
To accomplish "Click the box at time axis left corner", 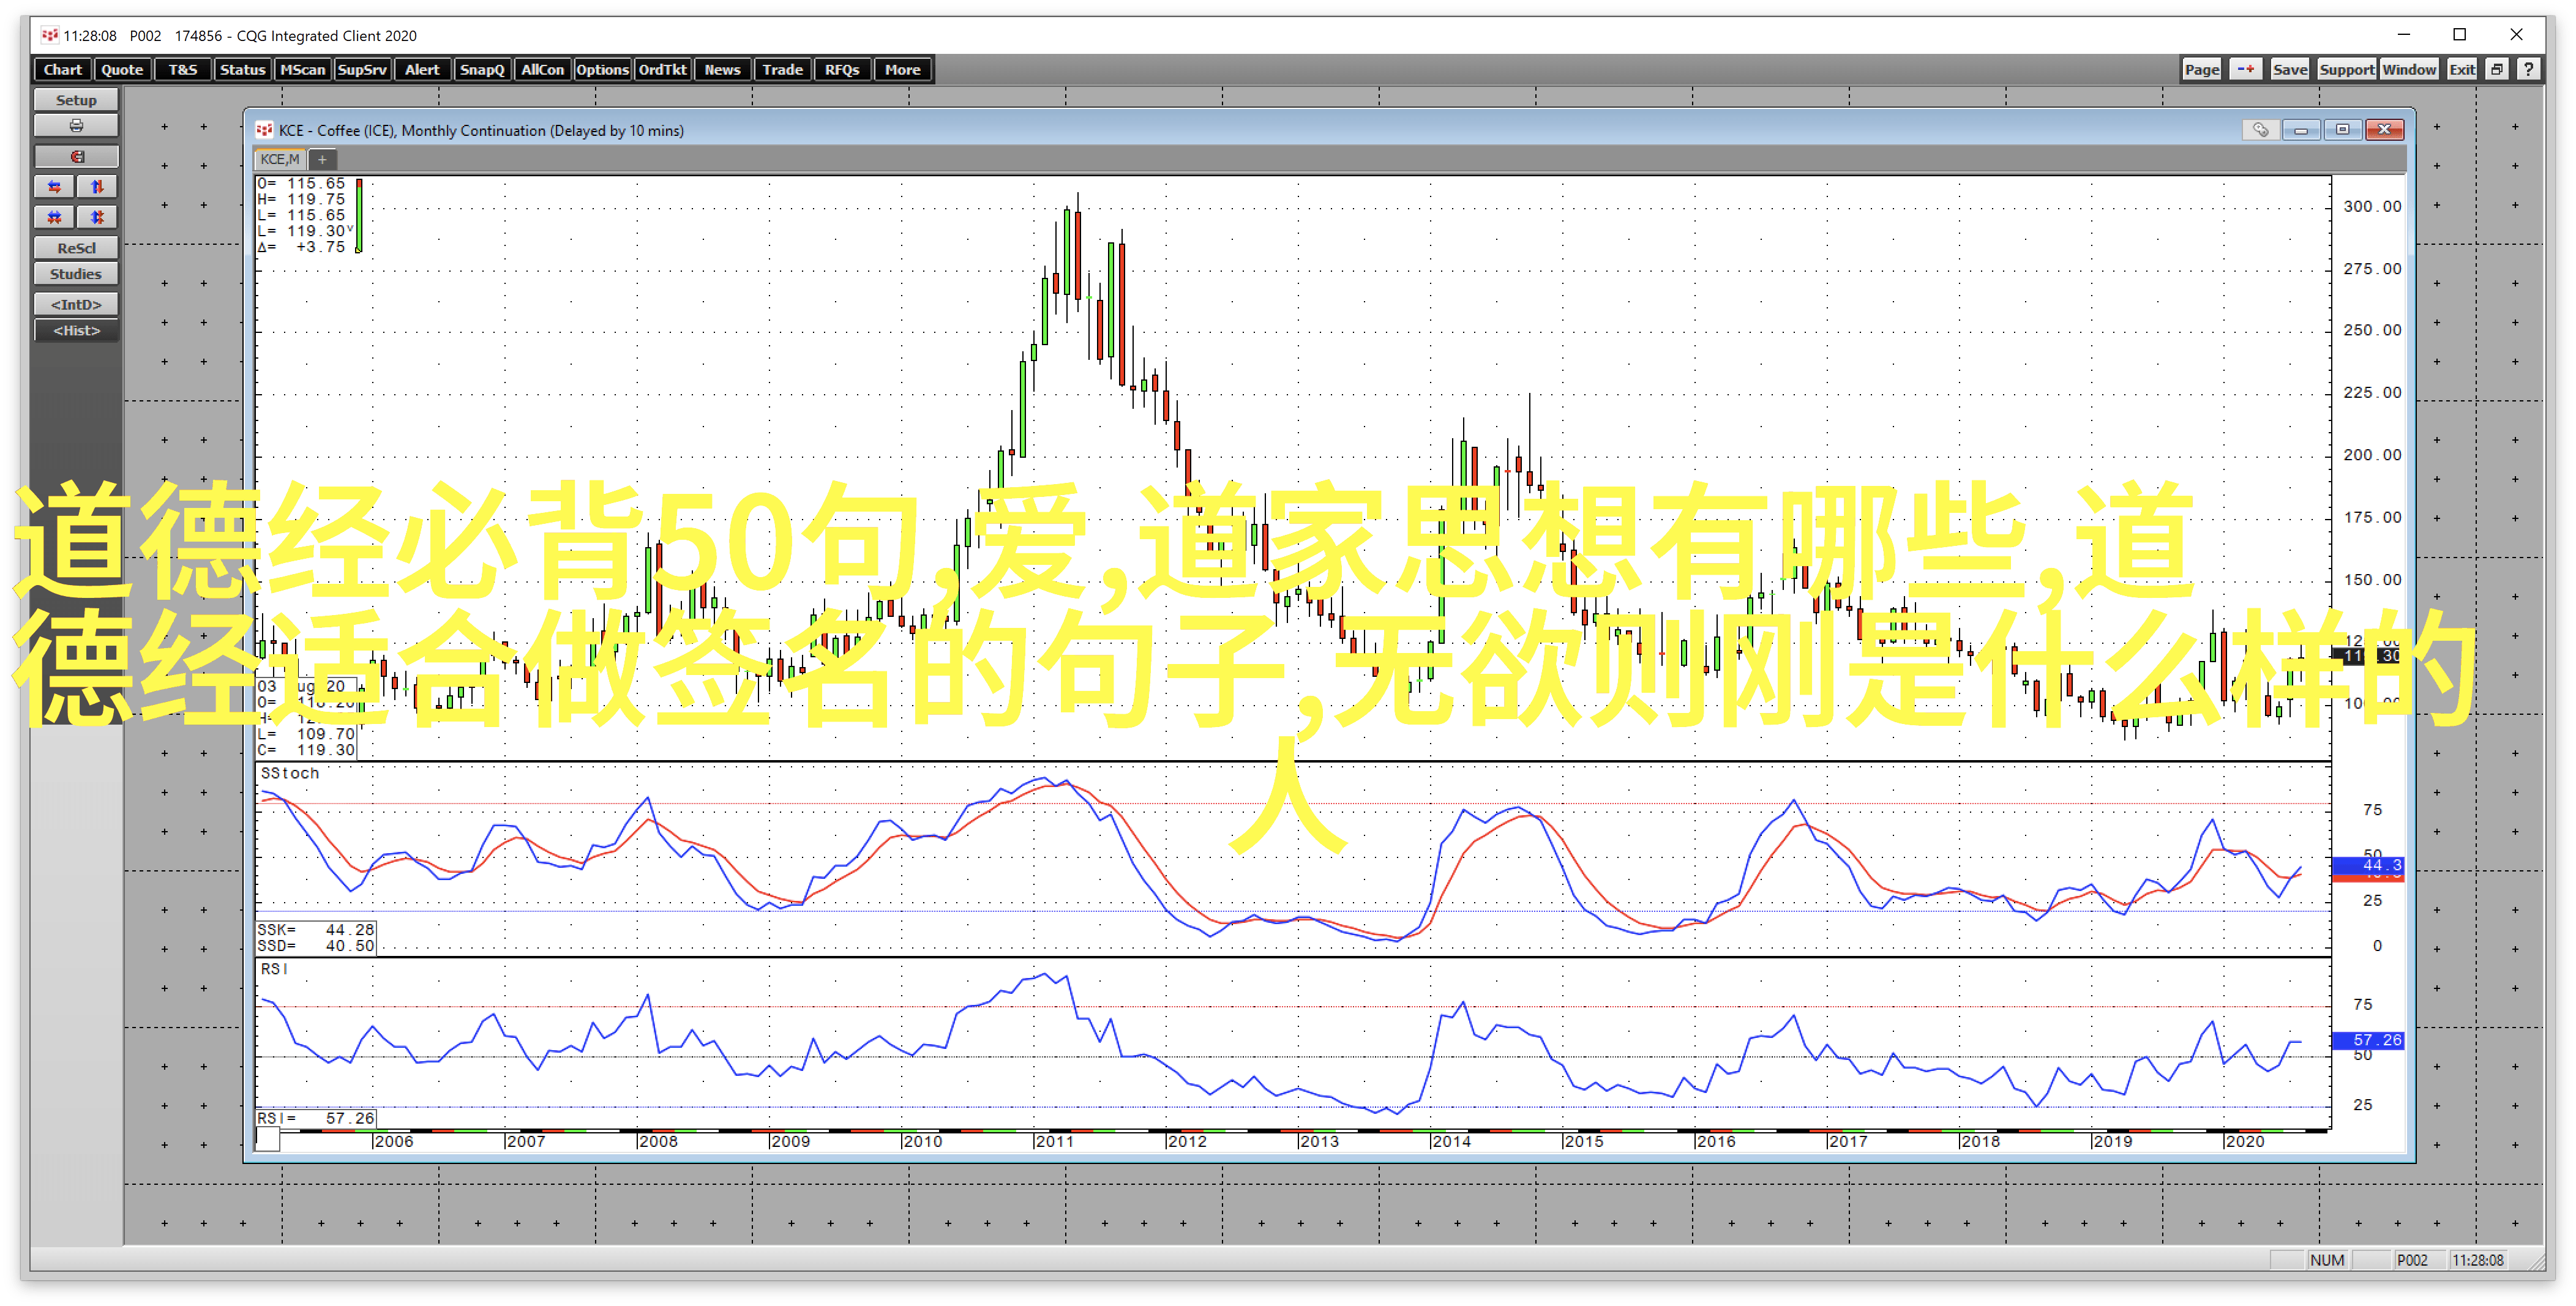I will (267, 1140).
